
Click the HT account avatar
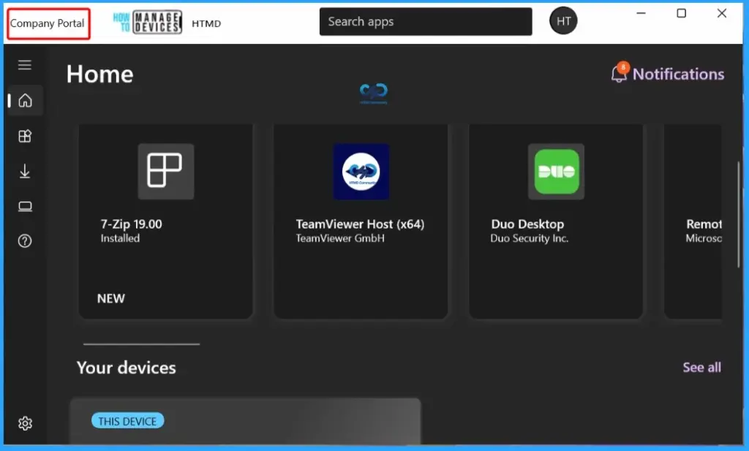[x=563, y=21]
